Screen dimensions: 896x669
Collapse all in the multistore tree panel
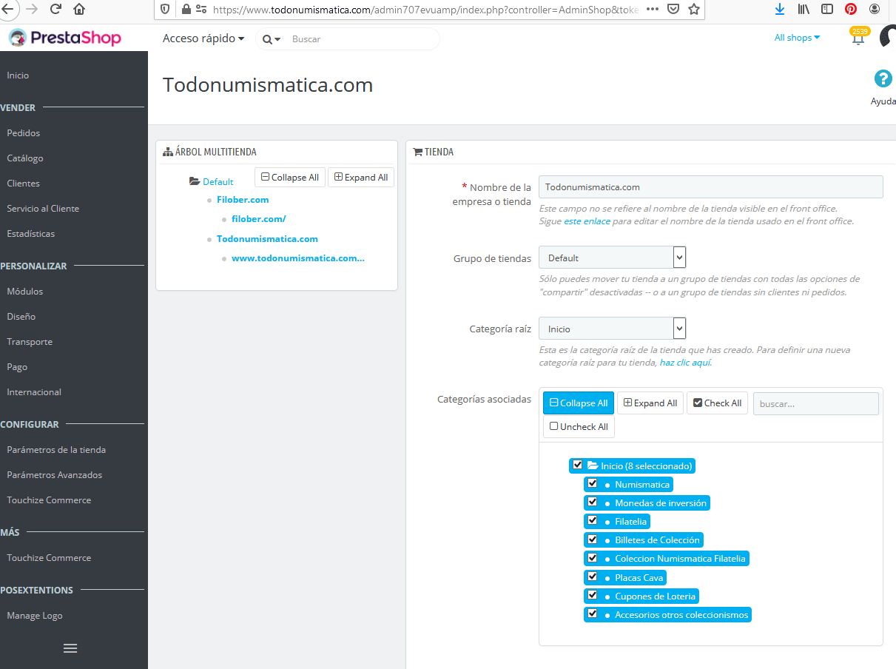click(x=290, y=178)
